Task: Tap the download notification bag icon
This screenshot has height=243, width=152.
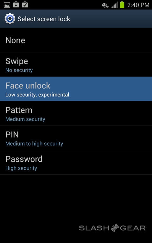Action: [x=16, y=5]
